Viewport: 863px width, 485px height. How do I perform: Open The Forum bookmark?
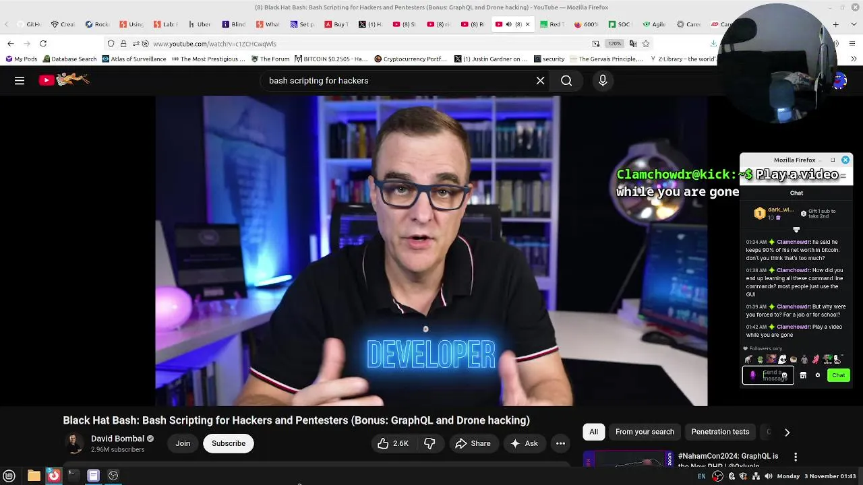270,59
